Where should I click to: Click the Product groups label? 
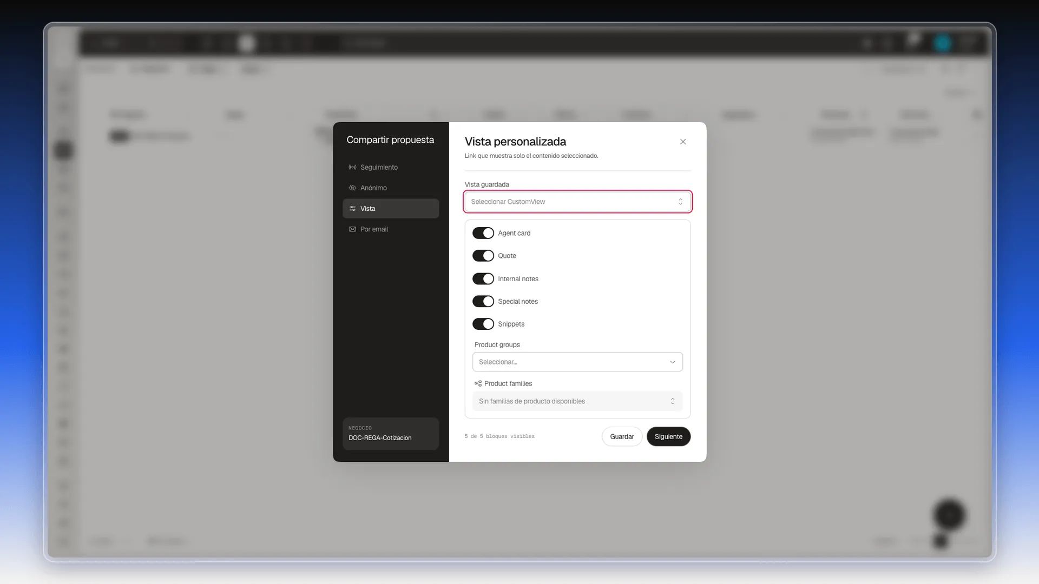497,344
